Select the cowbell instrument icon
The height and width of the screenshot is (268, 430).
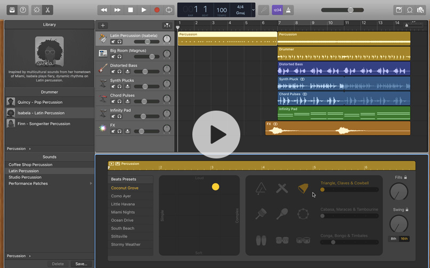pyautogui.click(x=303, y=188)
